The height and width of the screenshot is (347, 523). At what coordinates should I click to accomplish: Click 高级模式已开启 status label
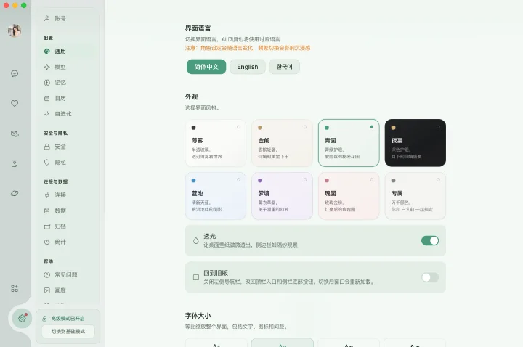point(68,319)
